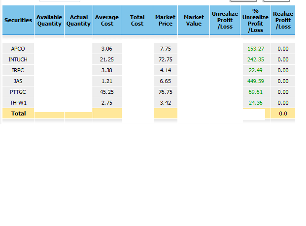Image resolution: width=306 pixels, height=226 pixels.
Task: Click APCO realized profit 0.00
Action: click(283, 49)
